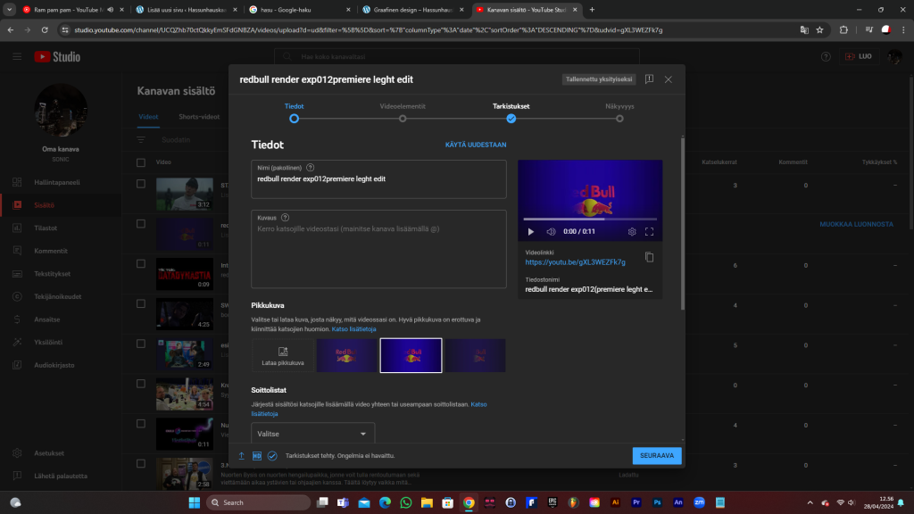This screenshot has width=914, height=514.
Task: Expand the Valitse playlist dropdown
Action: click(313, 434)
